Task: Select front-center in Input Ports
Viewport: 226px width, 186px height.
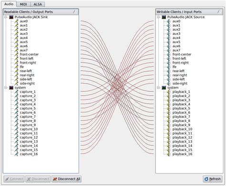Action: (x=182, y=55)
